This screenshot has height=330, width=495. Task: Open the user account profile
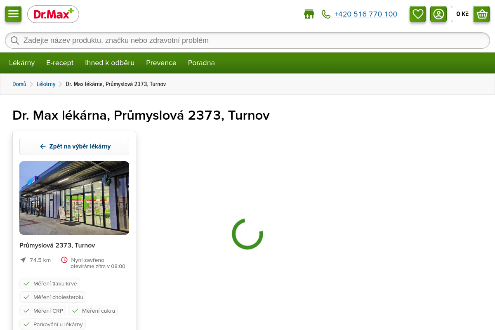pyautogui.click(x=438, y=14)
